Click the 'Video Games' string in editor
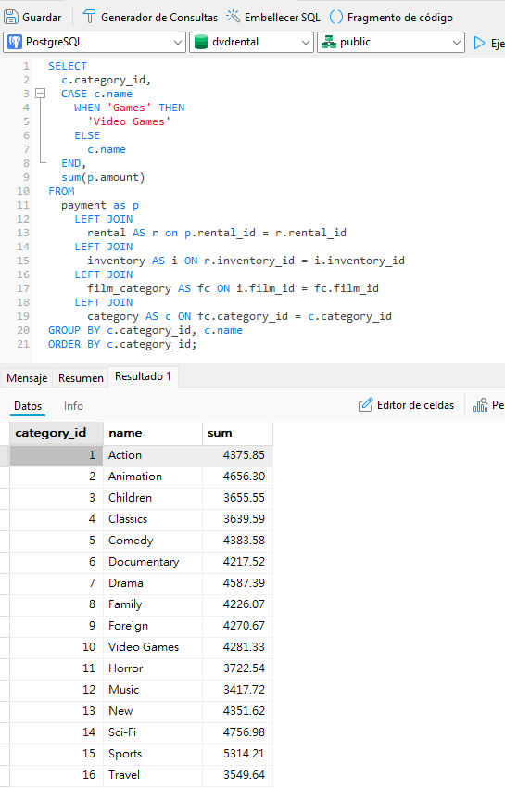The height and width of the screenshot is (789, 505). (129, 121)
